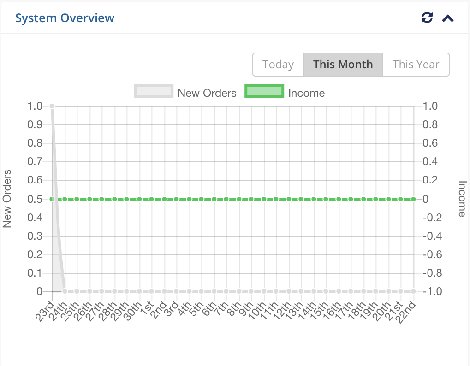Click the New Orders axis title
470x366 pixels.
6,199
